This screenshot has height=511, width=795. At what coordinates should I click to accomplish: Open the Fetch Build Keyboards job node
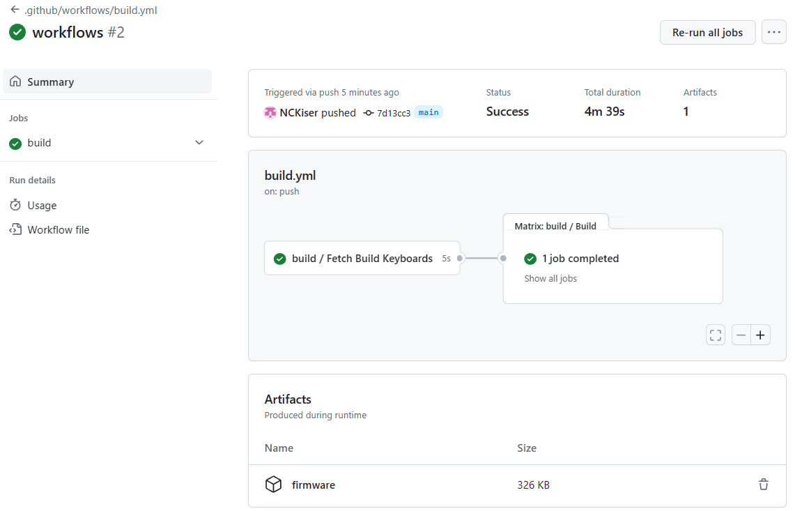[362, 259]
